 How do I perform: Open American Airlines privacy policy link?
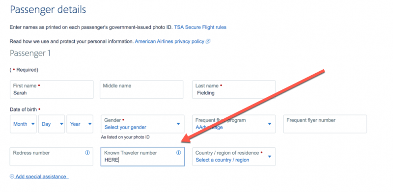point(169,42)
